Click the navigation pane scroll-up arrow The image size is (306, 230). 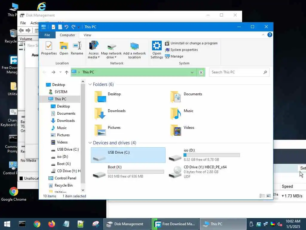point(83,82)
